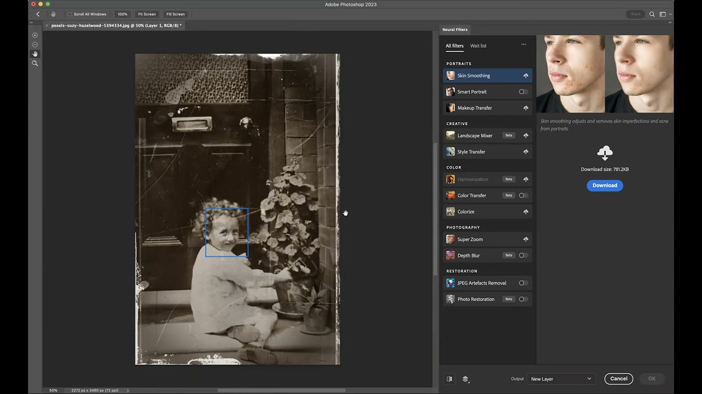Image resolution: width=702 pixels, height=394 pixels.
Task: Click the Fit Screen button
Action: tap(147, 14)
